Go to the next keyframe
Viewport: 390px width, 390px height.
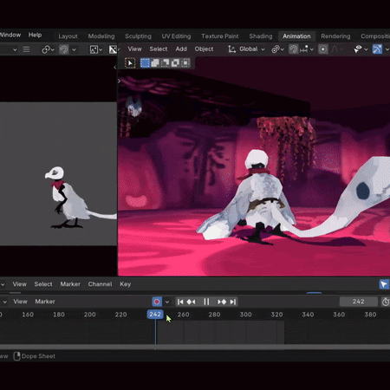(222, 302)
